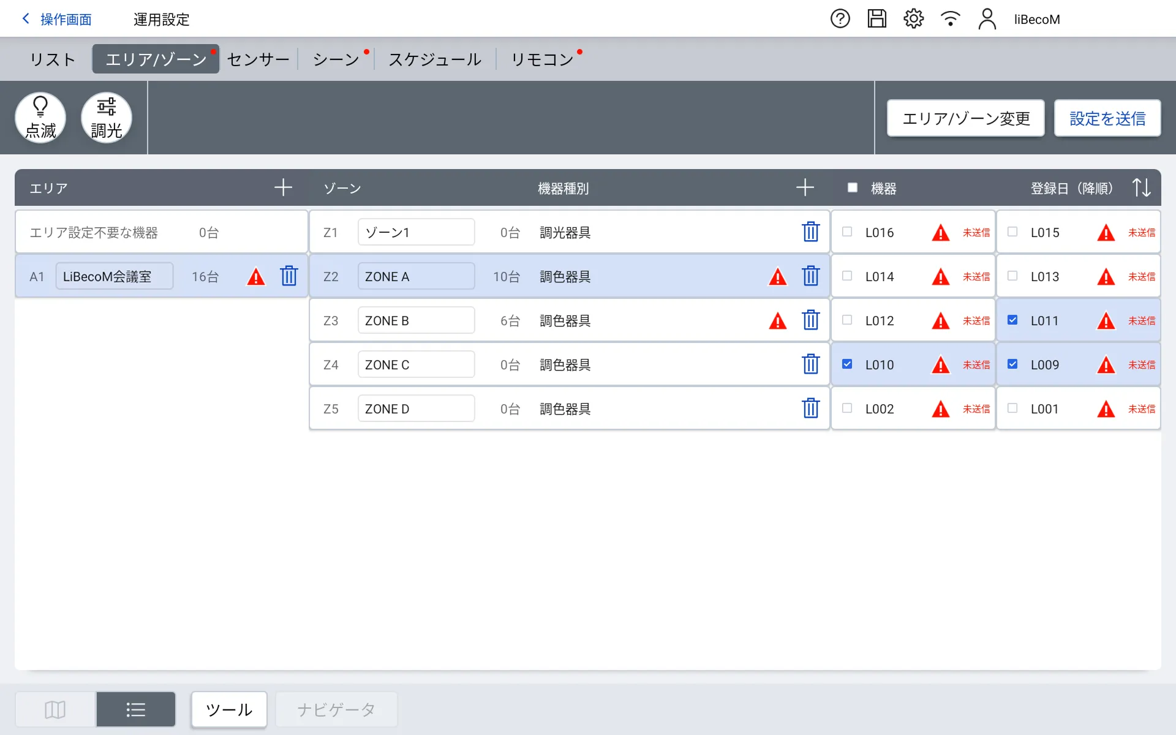Click the Wi-Fi connection status icon
The height and width of the screenshot is (735, 1176).
click(950, 19)
